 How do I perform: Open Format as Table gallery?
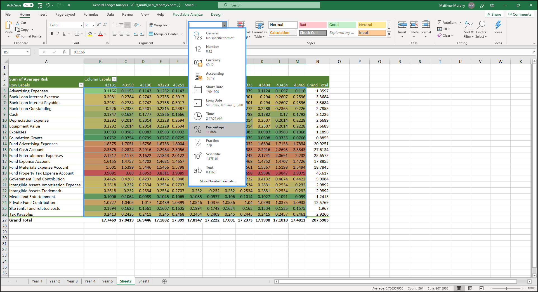(259, 29)
